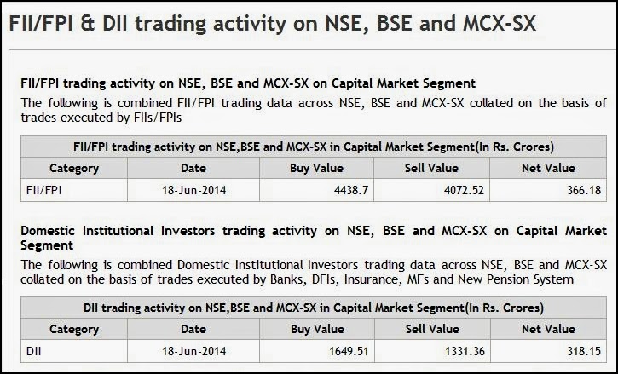
Task: Click the Domestic Institutional Investors section heading
Action: click(313, 237)
